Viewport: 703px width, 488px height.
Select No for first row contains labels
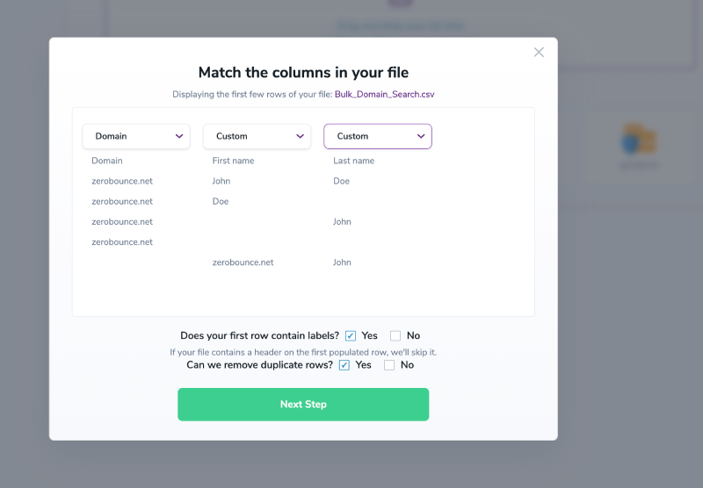(395, 335)
